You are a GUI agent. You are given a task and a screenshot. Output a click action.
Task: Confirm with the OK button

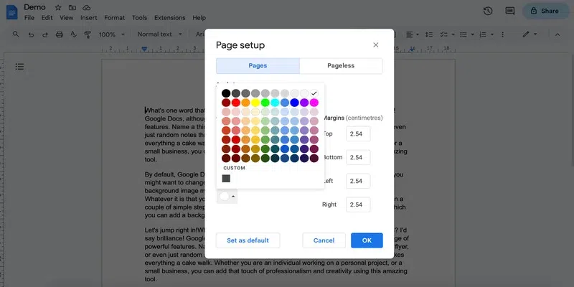(367, 240)
